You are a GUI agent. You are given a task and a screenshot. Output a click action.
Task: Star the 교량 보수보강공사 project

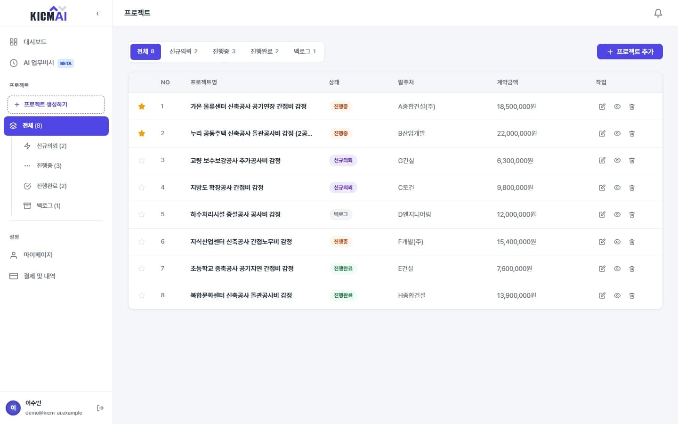click(x=142, y=160)
